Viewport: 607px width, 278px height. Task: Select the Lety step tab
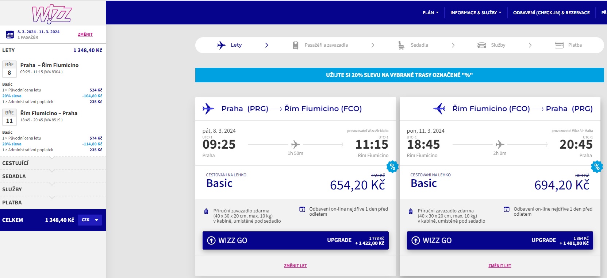230,45
